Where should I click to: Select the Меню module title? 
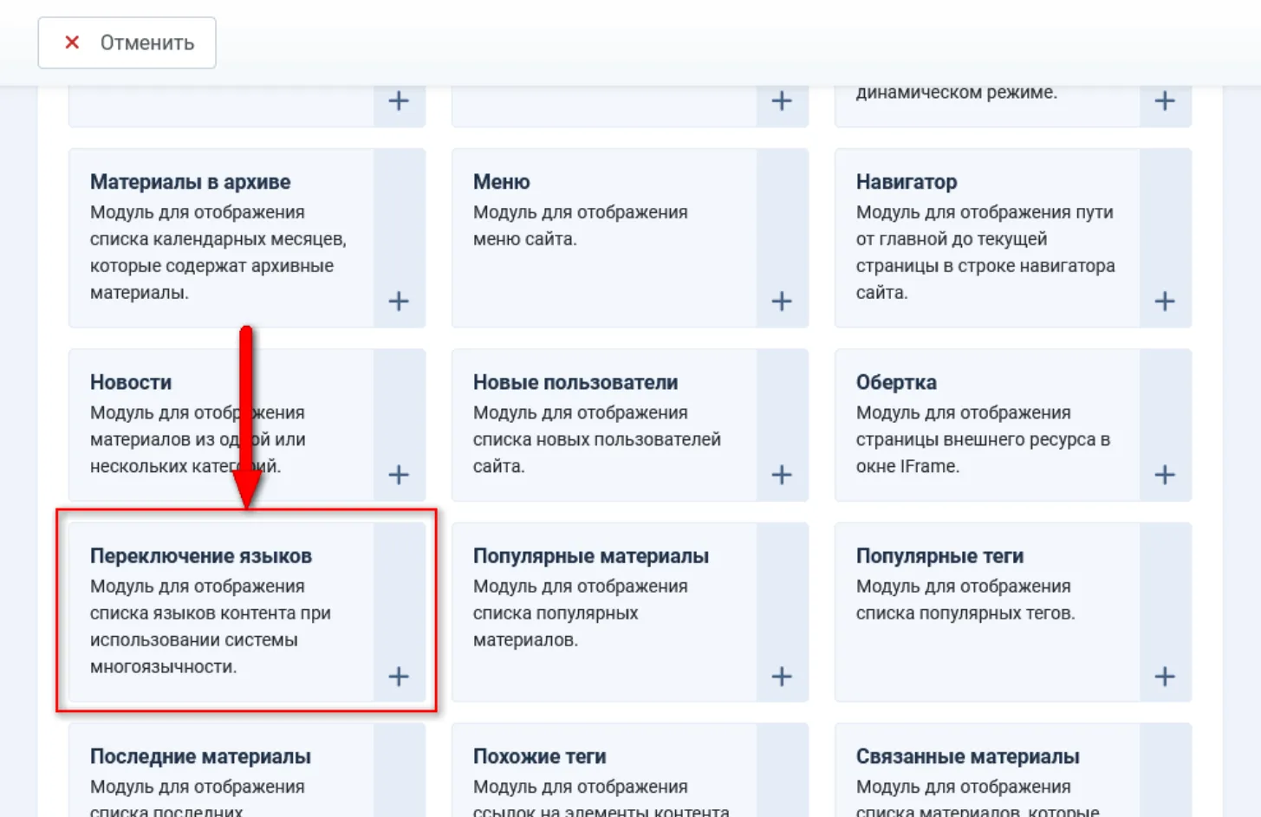tap(501, 182)
